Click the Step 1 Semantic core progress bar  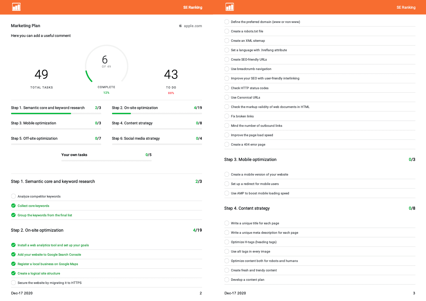coord(56,114)
